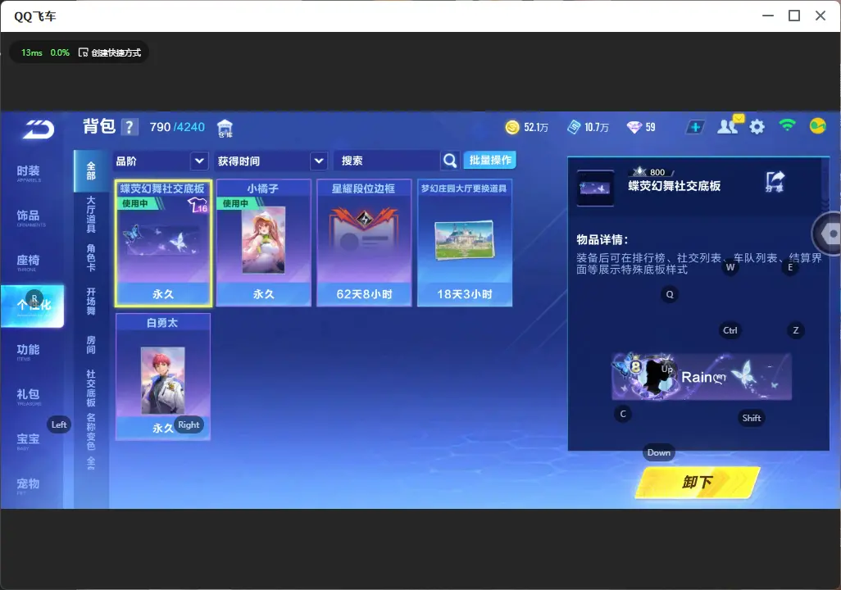Switch to 时装 category
Viewport: 841px width, 590px height.
[x=29, y=173]
